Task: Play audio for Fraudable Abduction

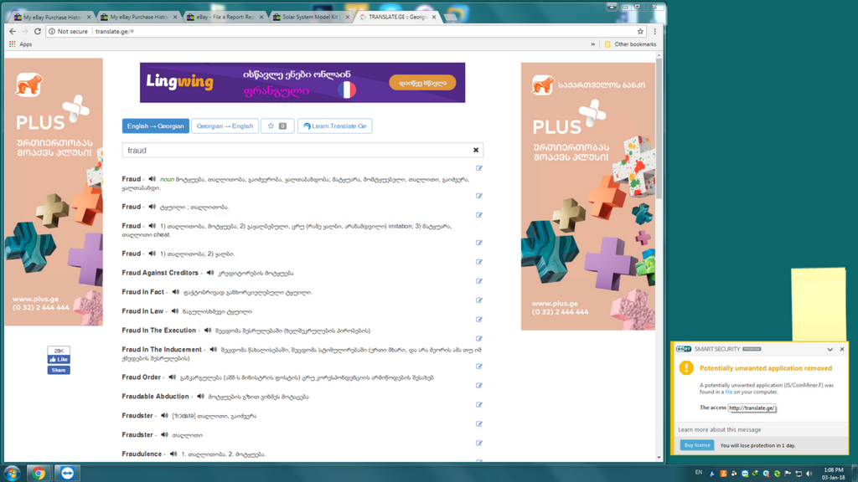Action: [200, 396]
